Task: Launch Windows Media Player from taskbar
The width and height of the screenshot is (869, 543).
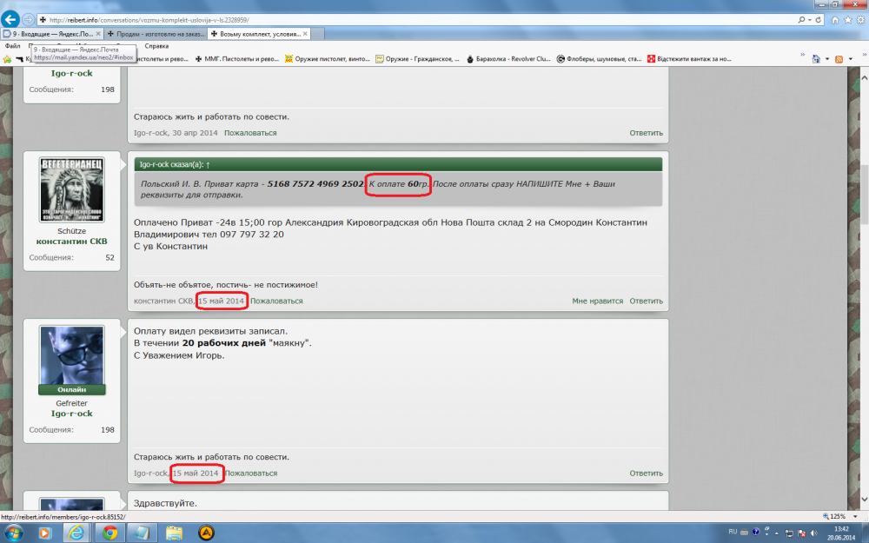Action: click(43, 533)
